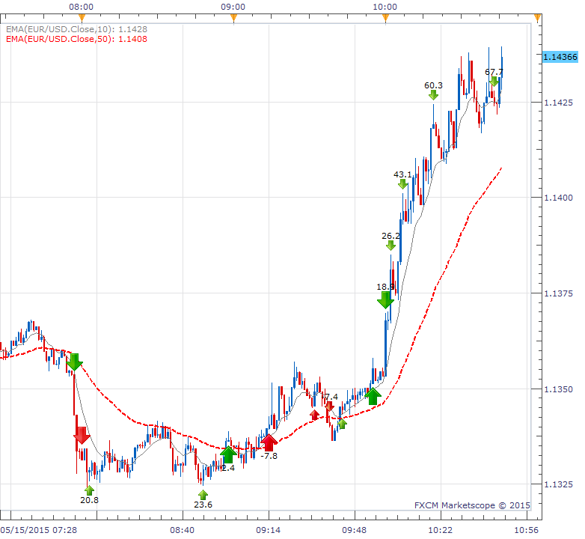This screenshot has height=539, width=585.
Task: Click the 10:22 time axis label
Action: (x=440, y=530)
